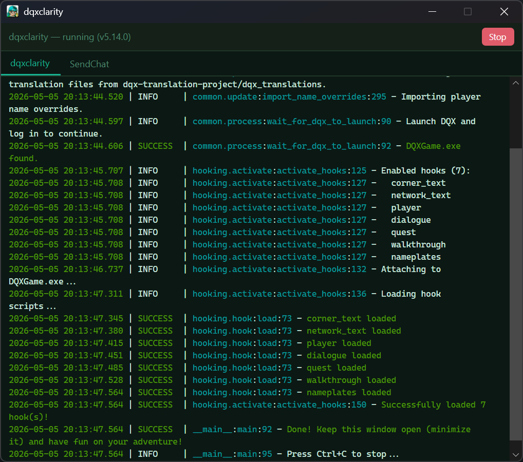This screenshot has width=523, height=462.
Task: Click 'Loading hook' log message
Action: click(411, 294)
